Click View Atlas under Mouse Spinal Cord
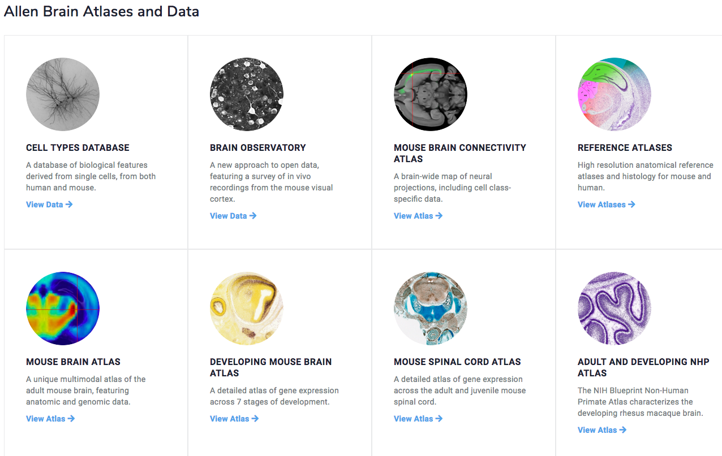 click(x=418, y=419)
